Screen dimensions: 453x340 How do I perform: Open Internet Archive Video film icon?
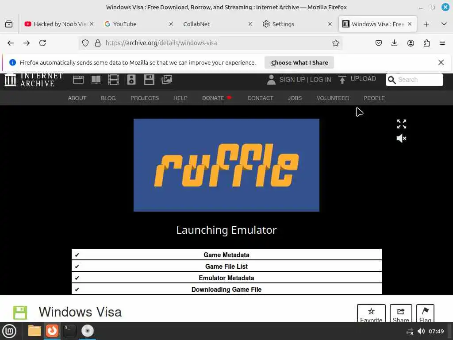(x=114, y=80)
